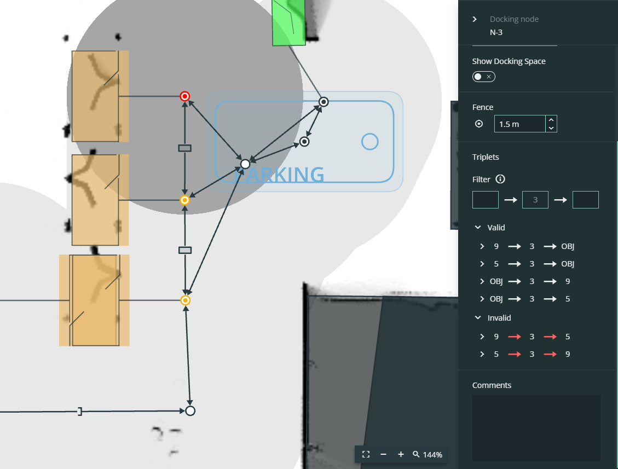Click the first Filter input box
The height and width of the screenshot is (469, 618).
[x=485, y=200]
